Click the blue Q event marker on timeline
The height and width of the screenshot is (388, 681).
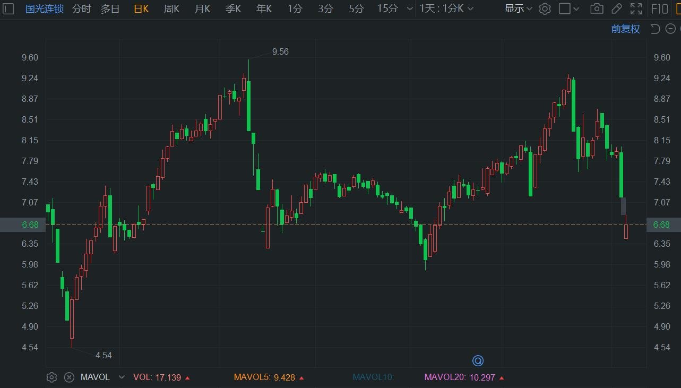tap(478, 361)
